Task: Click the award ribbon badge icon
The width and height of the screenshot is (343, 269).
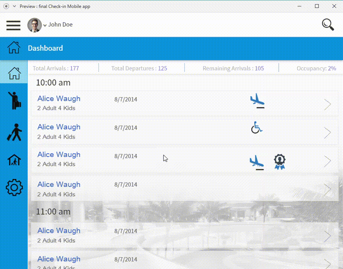Action: (279, 162)
